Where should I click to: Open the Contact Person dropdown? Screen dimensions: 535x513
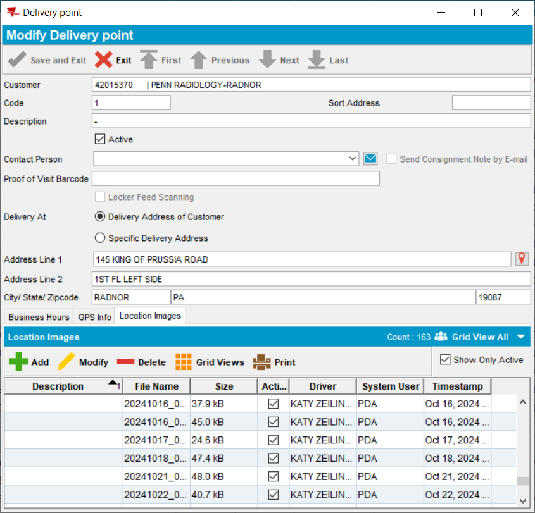click(353, 159)
